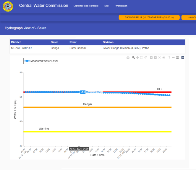
Task: Click the Zoom In plus icon
Action: pos(151,58)
